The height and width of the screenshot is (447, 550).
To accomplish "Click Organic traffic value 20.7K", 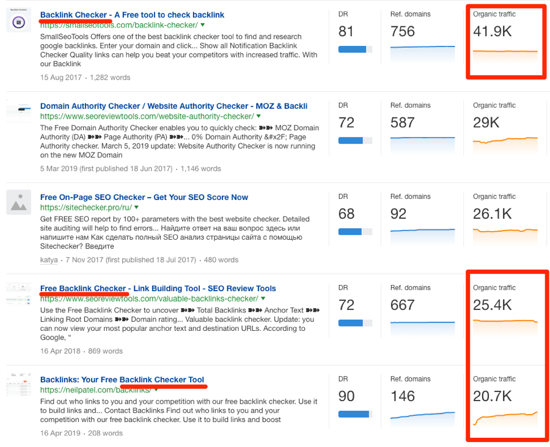I will click(x=493, y=396).
